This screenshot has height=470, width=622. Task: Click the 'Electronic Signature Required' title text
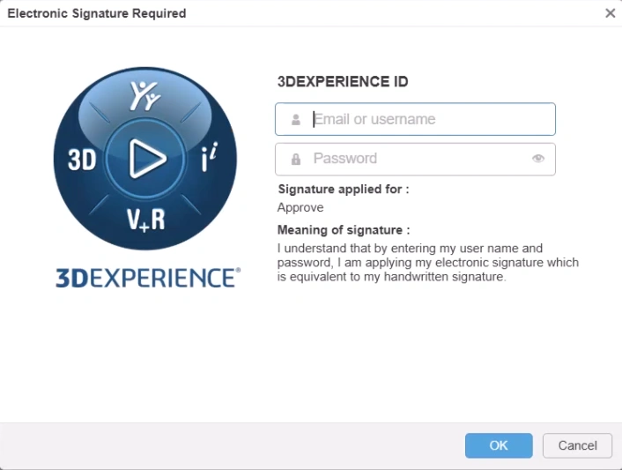97,13
